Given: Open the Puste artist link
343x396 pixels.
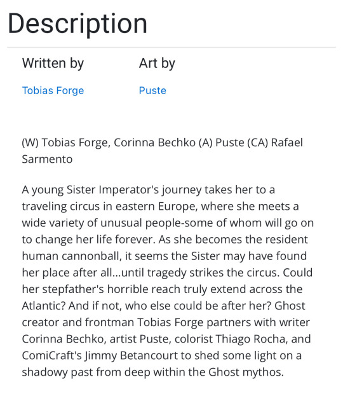Looking at the screenshot, I should [x=152, y=91].
